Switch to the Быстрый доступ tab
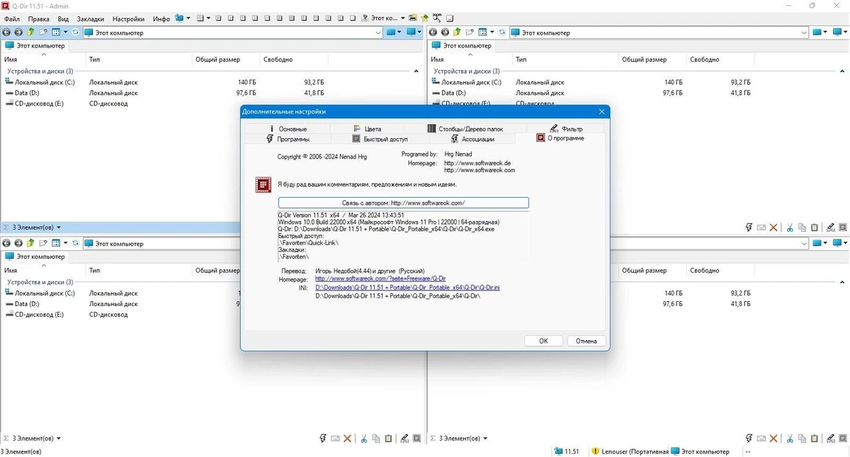The width and height of the screenshot is (850, 457). click(x=380, y=139)
